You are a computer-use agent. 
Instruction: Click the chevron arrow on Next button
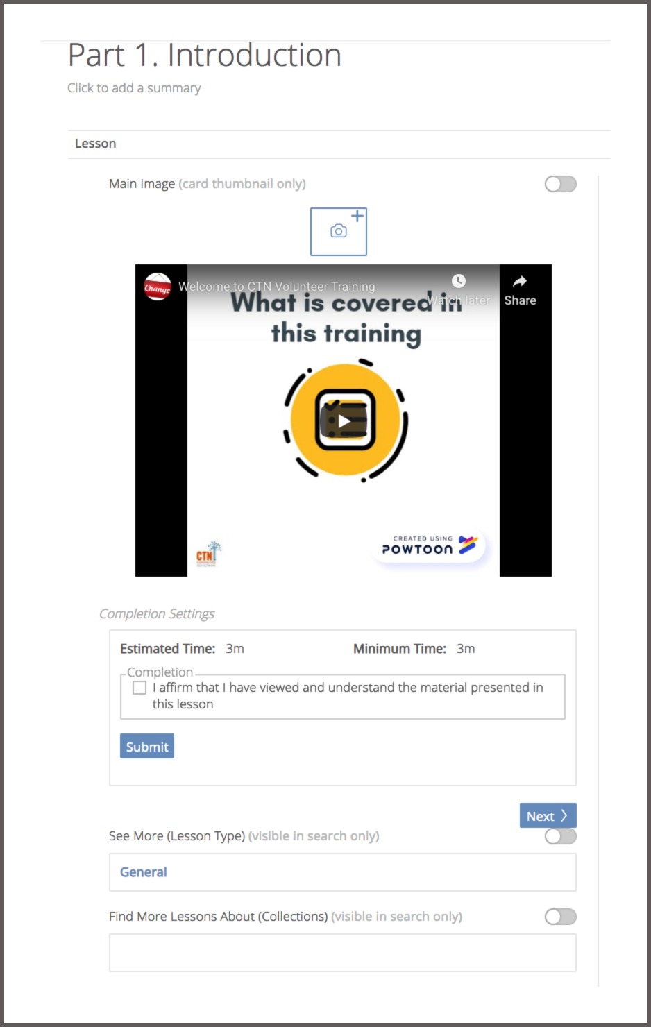[564, 815]
